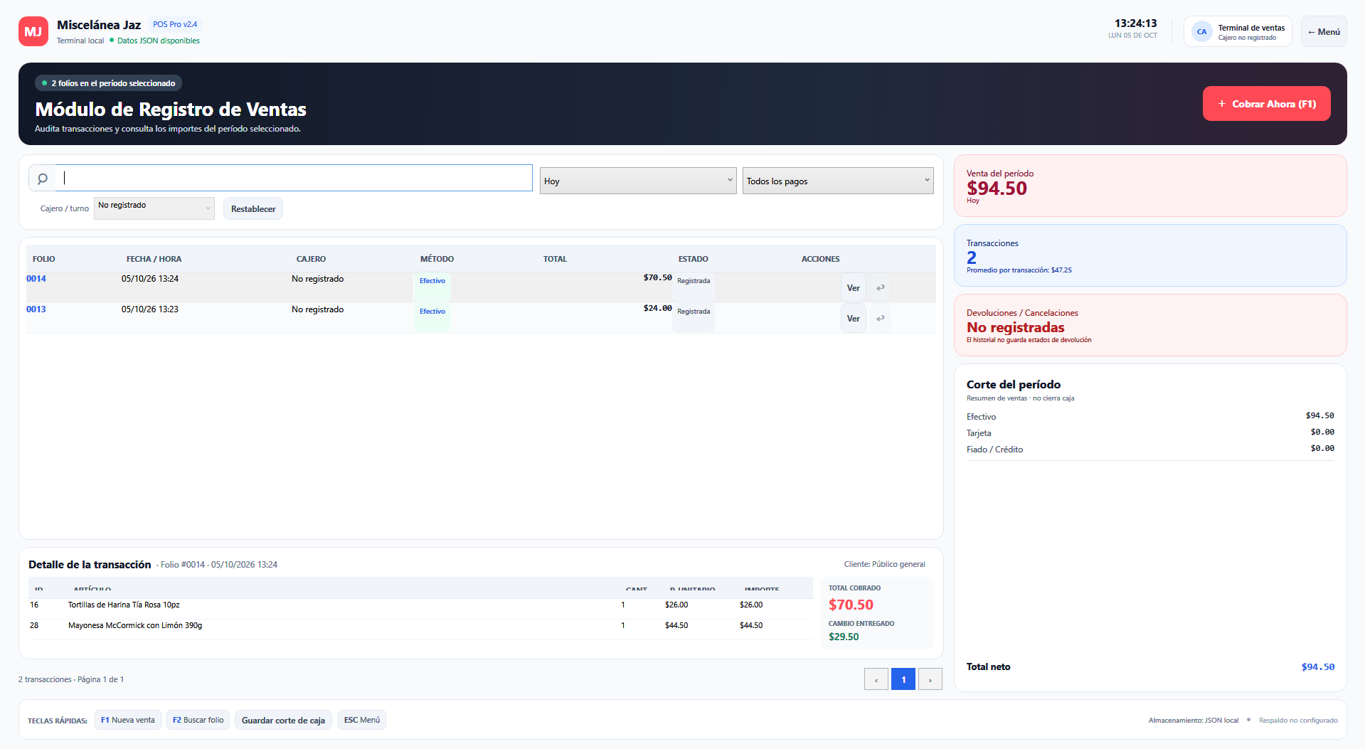
Task: Click Almacenamiento: JSON local status
Action: [1194, 721]
